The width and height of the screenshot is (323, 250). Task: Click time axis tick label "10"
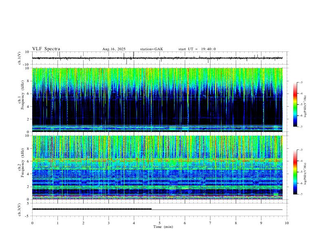tap(287, 223)
